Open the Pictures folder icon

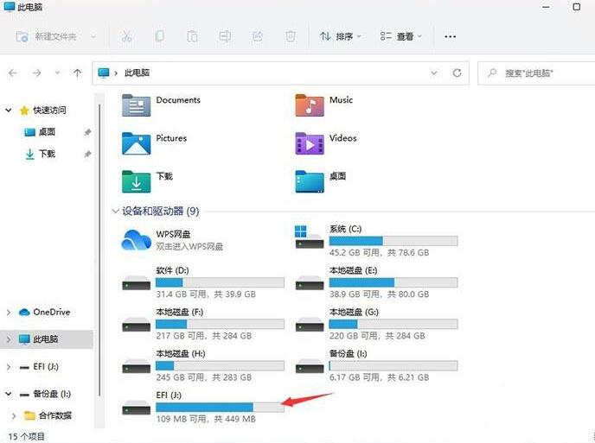click(x=137, y=143)
